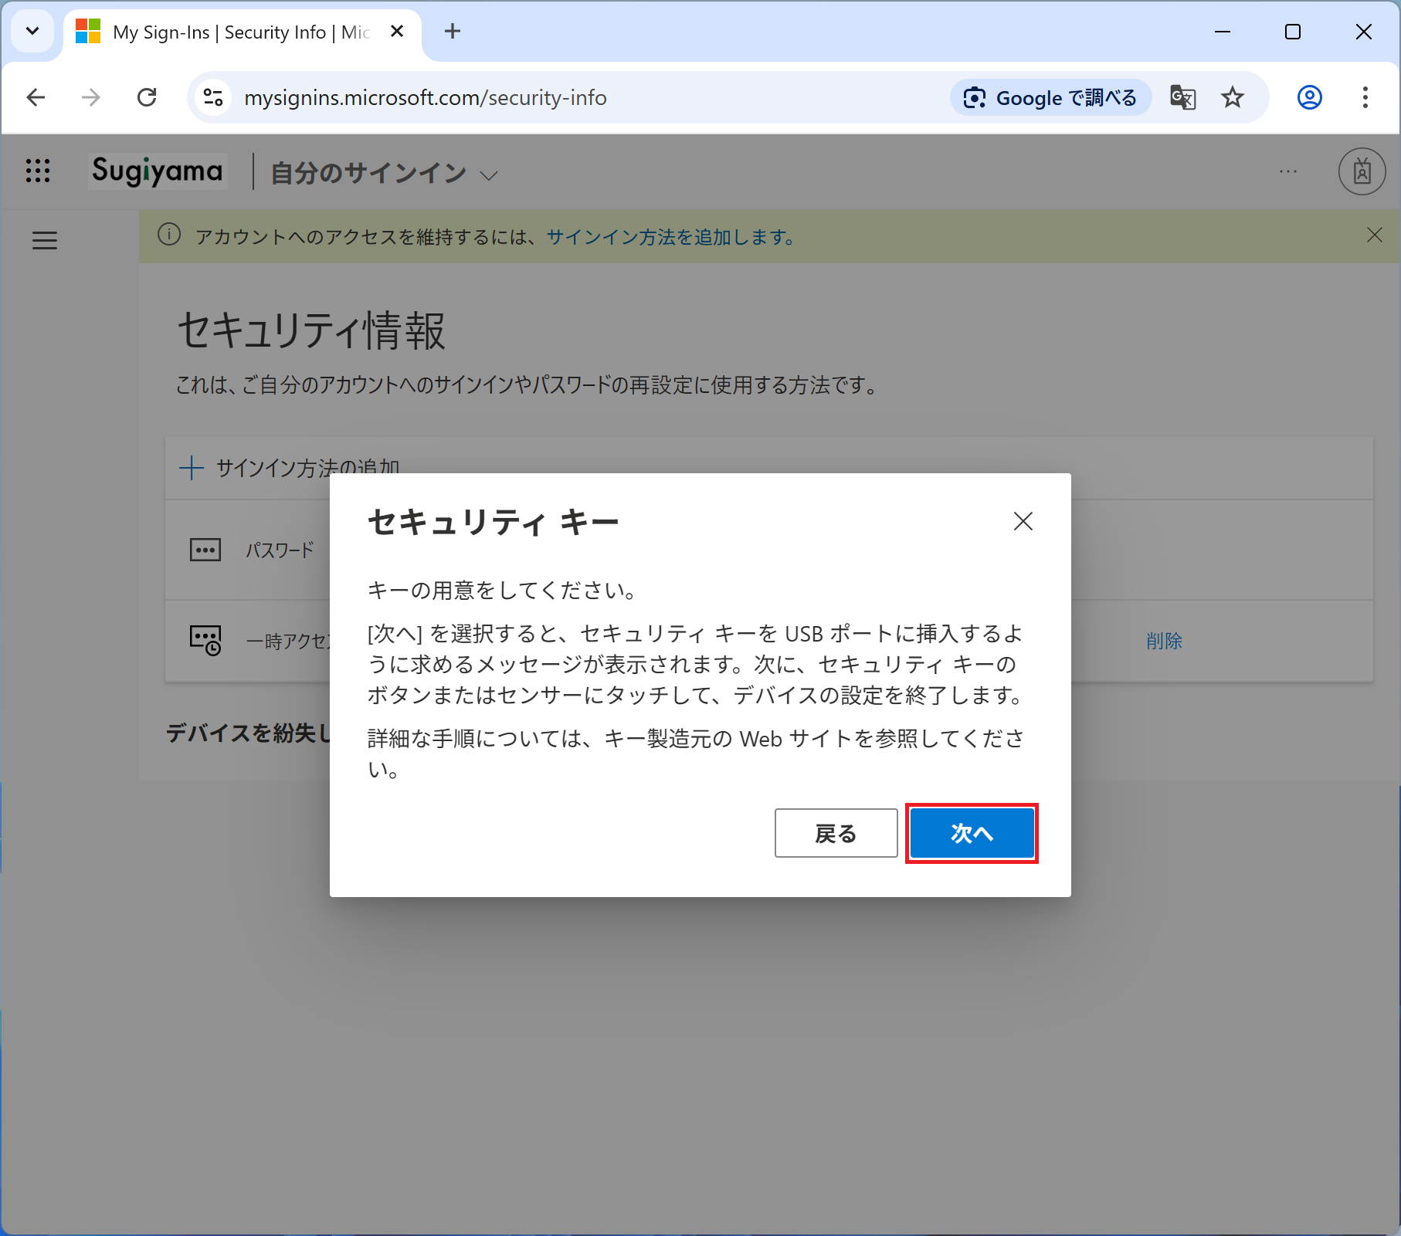Reload the page
This screenshot has height=1236, width=1401.
click(x=147, y=98)
